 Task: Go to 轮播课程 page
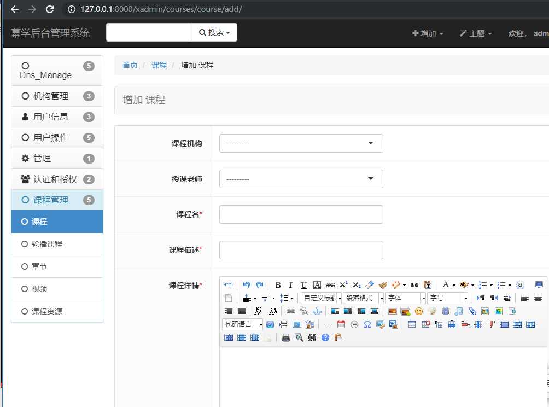pos(57,244)
